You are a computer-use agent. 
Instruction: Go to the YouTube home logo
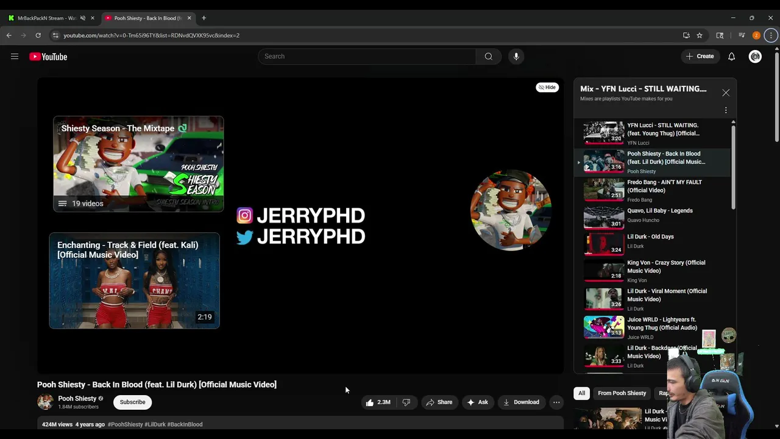48,57
